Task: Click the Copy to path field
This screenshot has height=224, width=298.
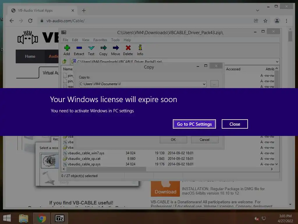Action: click(141, 84)
